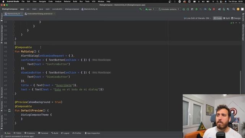Go to next highlighted problem arrow

pyautogui.click(x=240, y=23)
